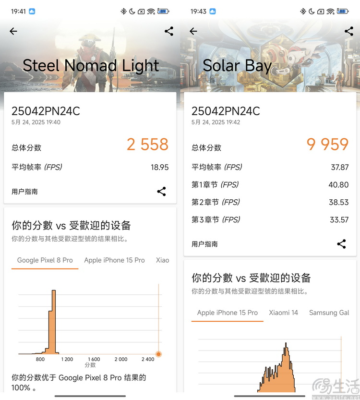Share the Steel Nomad Light result from header

click(x=169, y=31)
